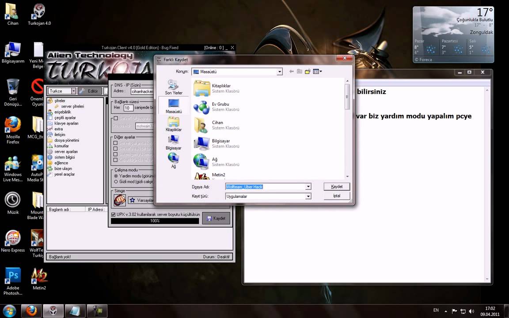509x318 pixels.
Task: Open the Turkce language dropdown
Action: pyautogui.click(x=73, y=91)
